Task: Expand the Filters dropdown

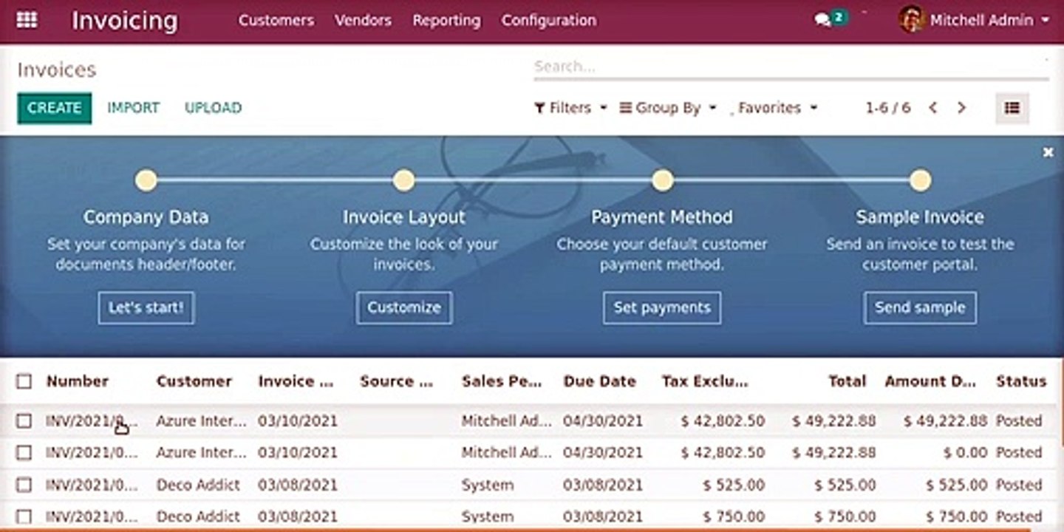Action: [x=570, y=108]
